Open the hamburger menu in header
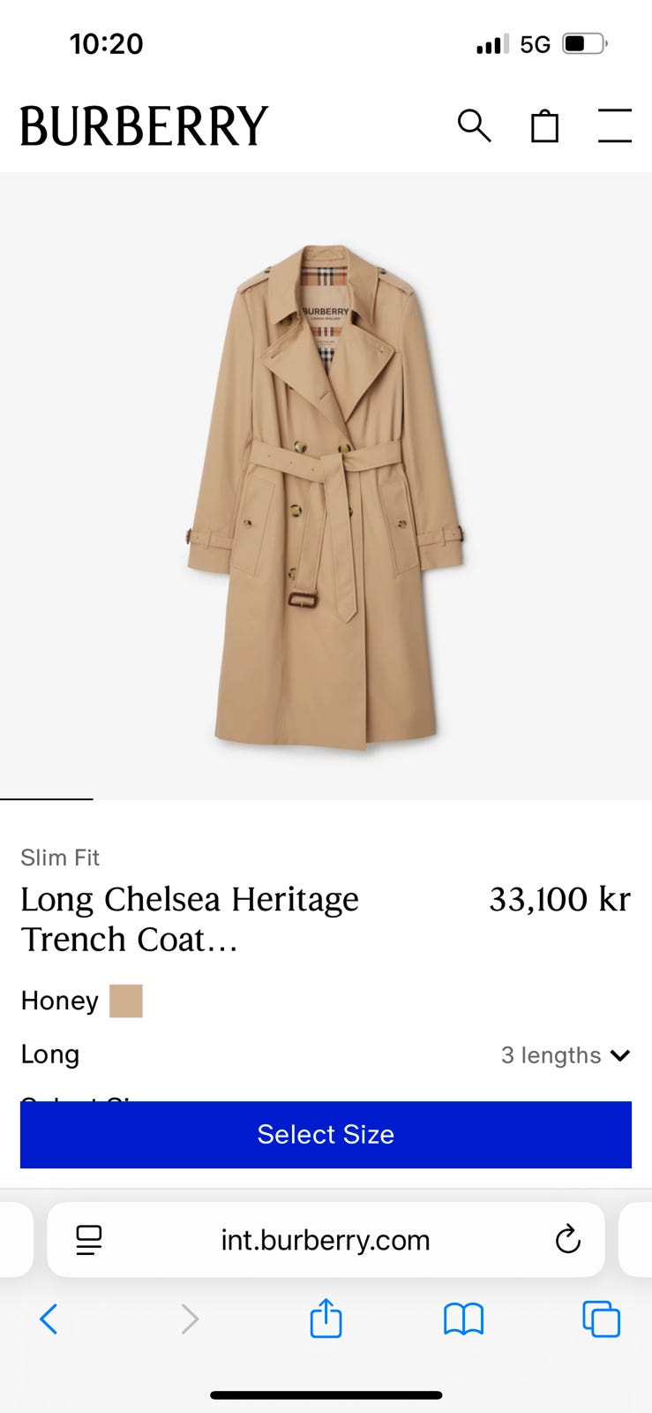The height and width of the screenshot is (1413, 652). point(614,125)
